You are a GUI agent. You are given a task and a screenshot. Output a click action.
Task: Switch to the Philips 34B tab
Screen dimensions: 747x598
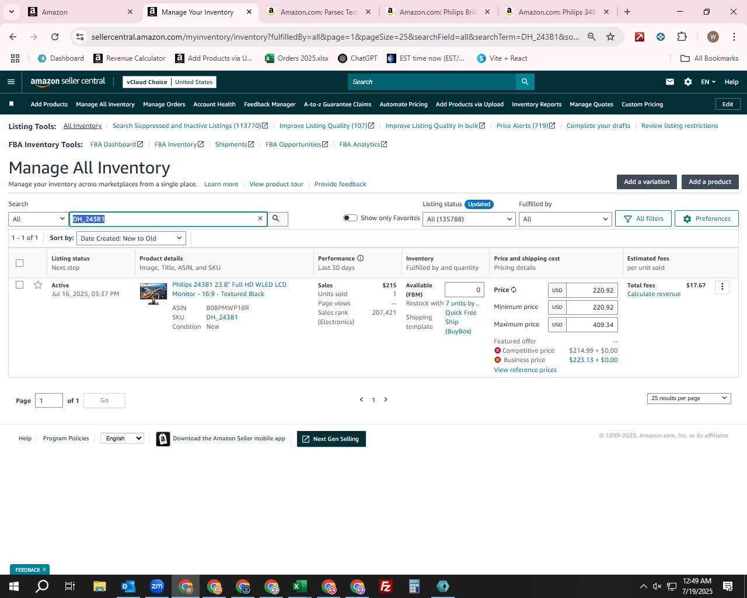(556, 12)
